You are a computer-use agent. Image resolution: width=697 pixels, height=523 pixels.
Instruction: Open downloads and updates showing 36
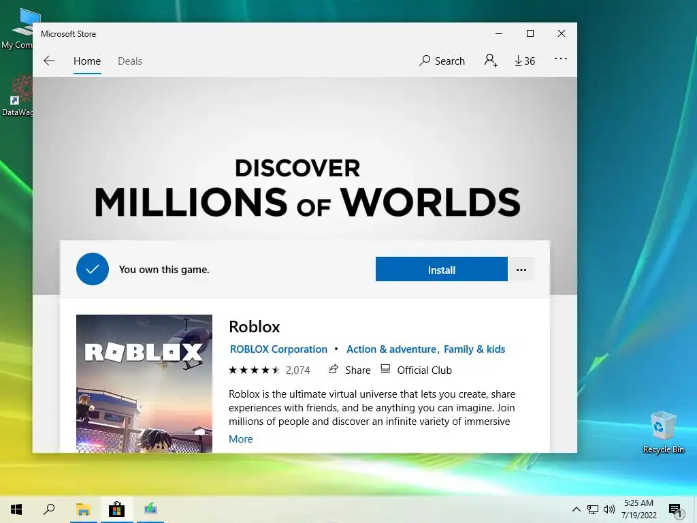tap(525, 61)
